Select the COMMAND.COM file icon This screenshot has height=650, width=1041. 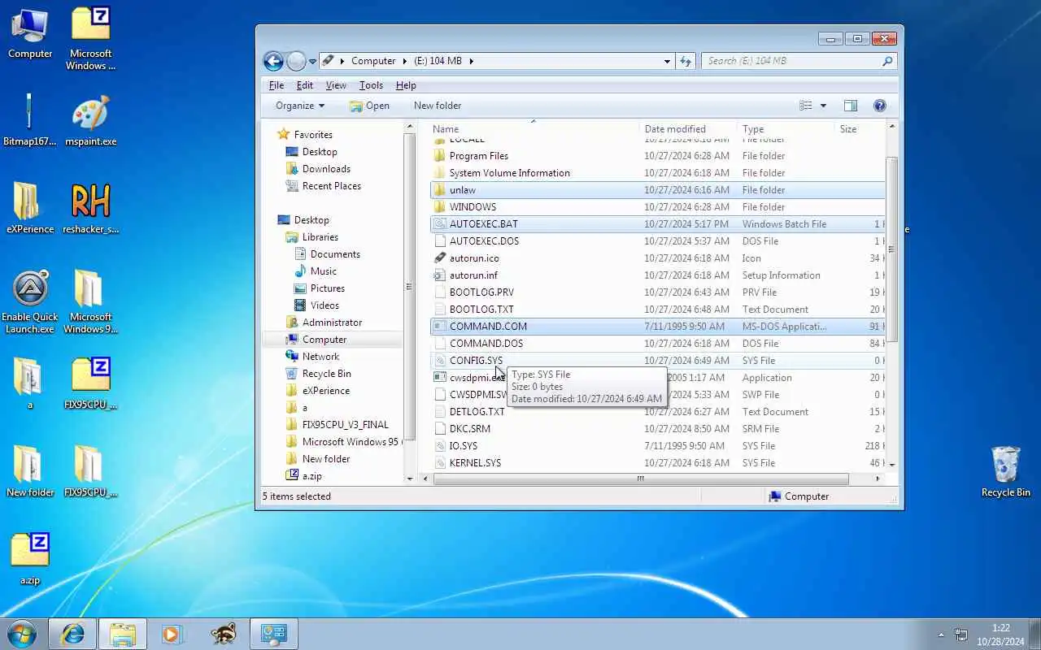[440, 327]
